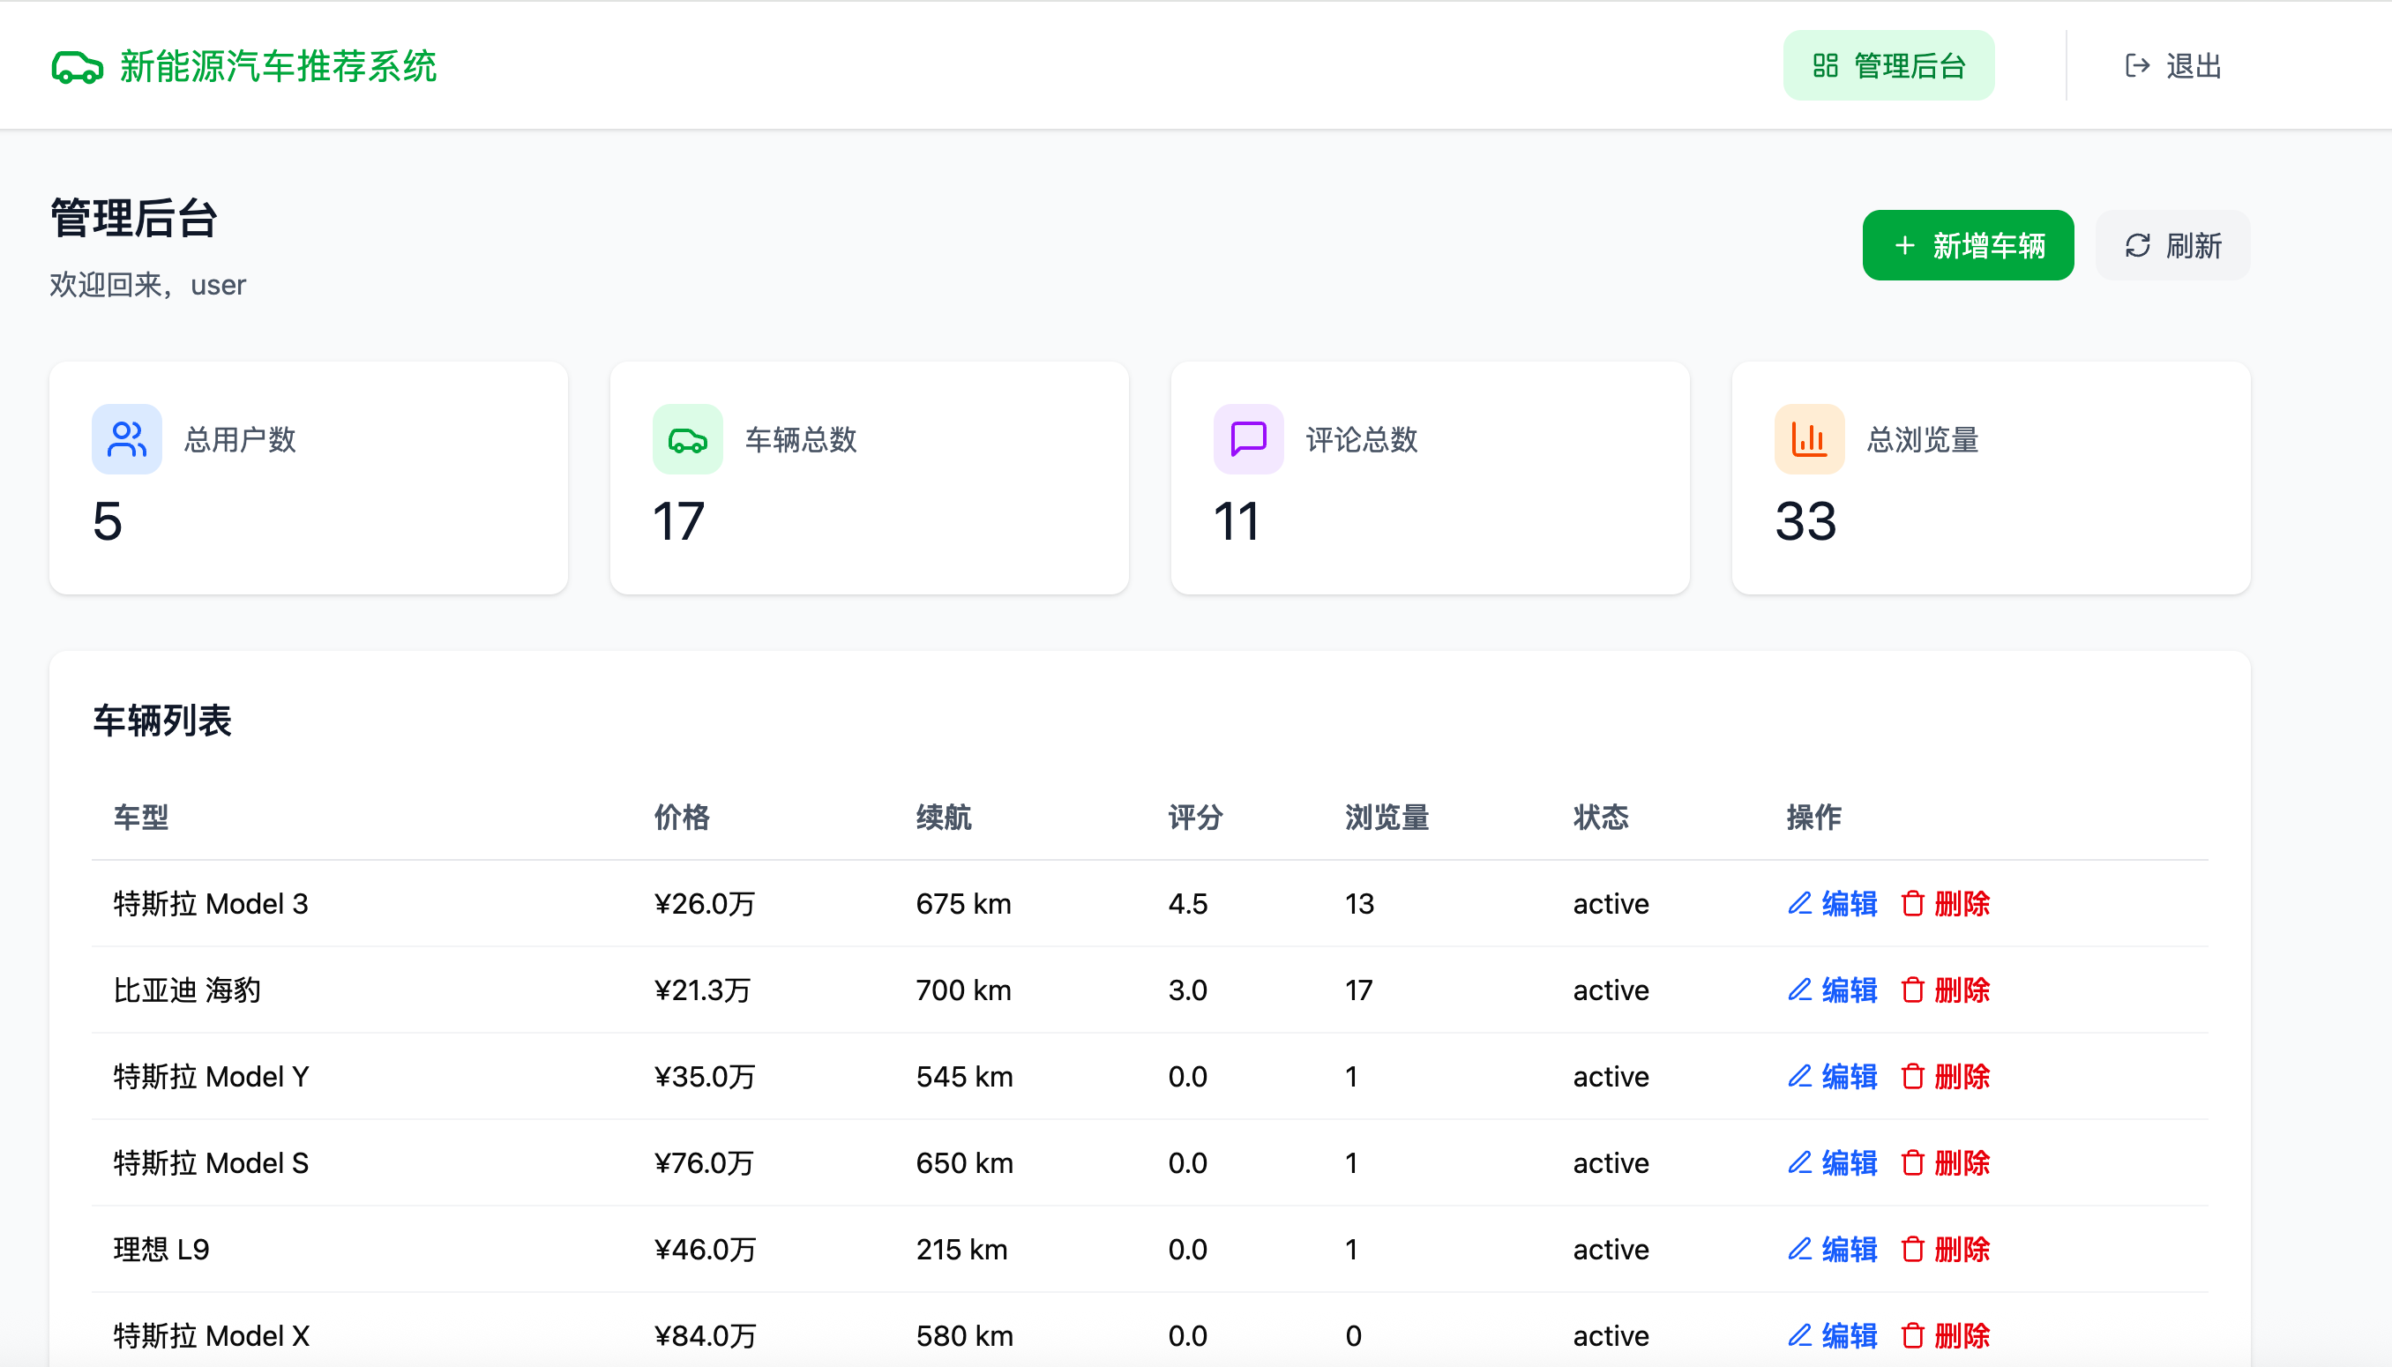Click the car icon on 车辆总数 card

[687, 439]
